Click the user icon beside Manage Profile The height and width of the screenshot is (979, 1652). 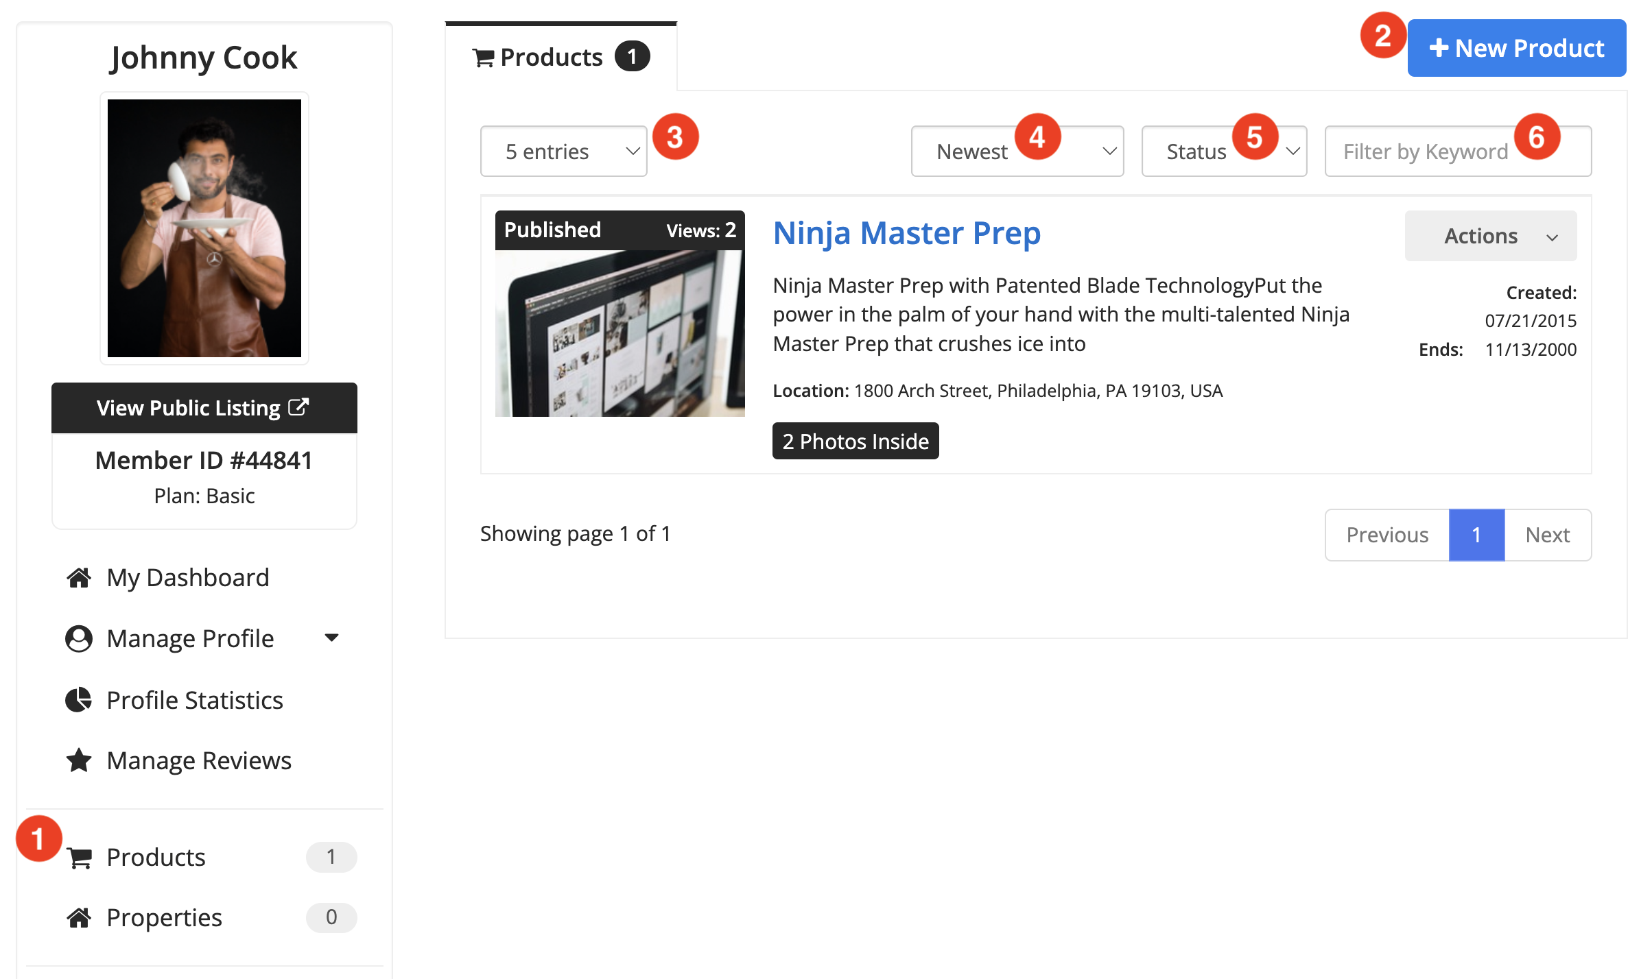pos(78,638)
